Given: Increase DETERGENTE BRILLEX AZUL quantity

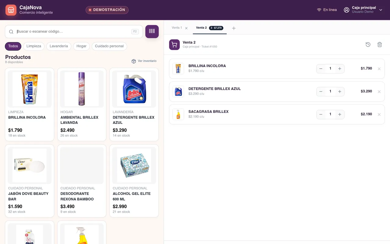Looking at the screenshot, I should 340,91.
